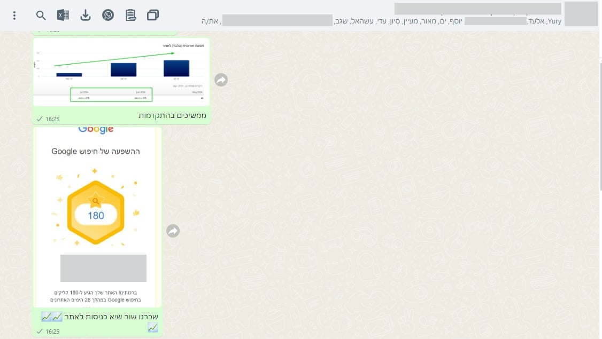
Task: Click the 180 badge in Google image
Action: click(x=96, y=213)
